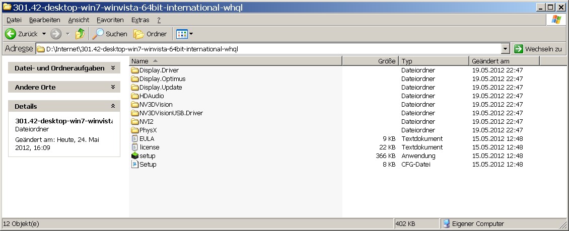Click the 22 KB size value
Viewport: 569px width, 231px height.
pyautogui.click(x=387, y=147)
